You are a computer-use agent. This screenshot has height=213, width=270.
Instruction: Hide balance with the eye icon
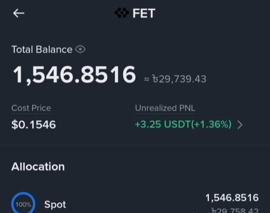(x=80, y=49)
